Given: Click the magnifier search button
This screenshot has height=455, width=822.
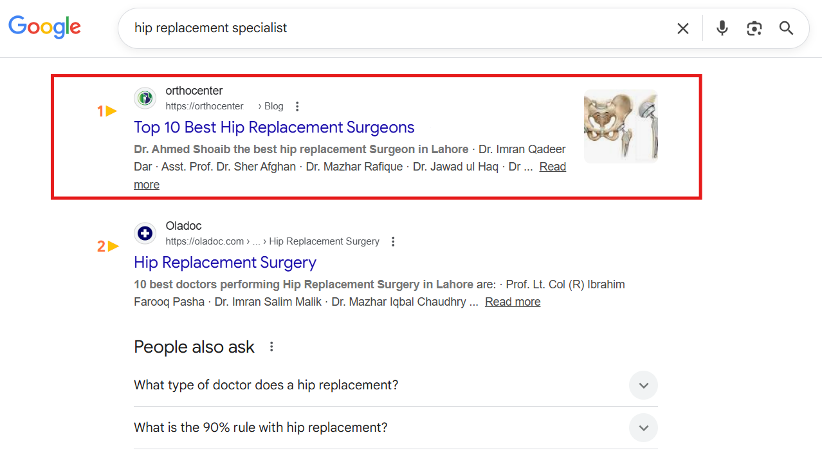Looking at the screenshot, I should coord(786,28).
